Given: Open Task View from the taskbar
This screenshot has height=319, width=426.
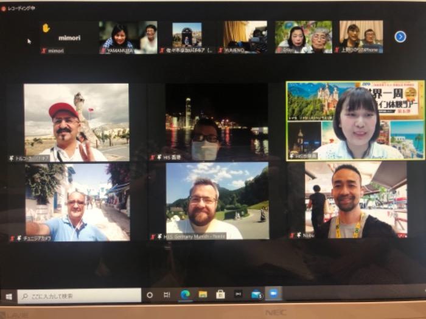Looking at the screenshot, I should 167,295.
